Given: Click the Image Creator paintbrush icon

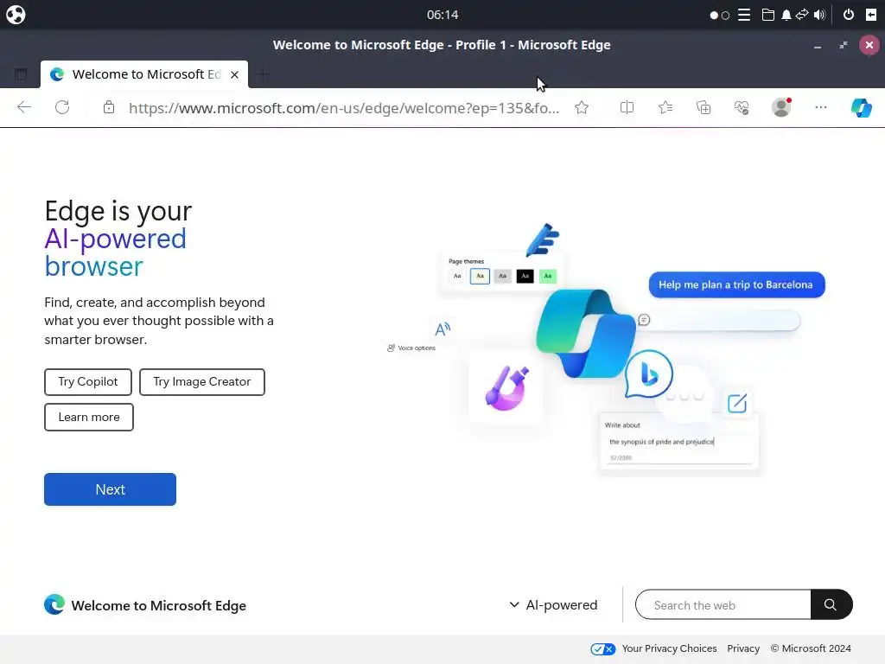Looking at the screenshot, I should click(506, 387).
